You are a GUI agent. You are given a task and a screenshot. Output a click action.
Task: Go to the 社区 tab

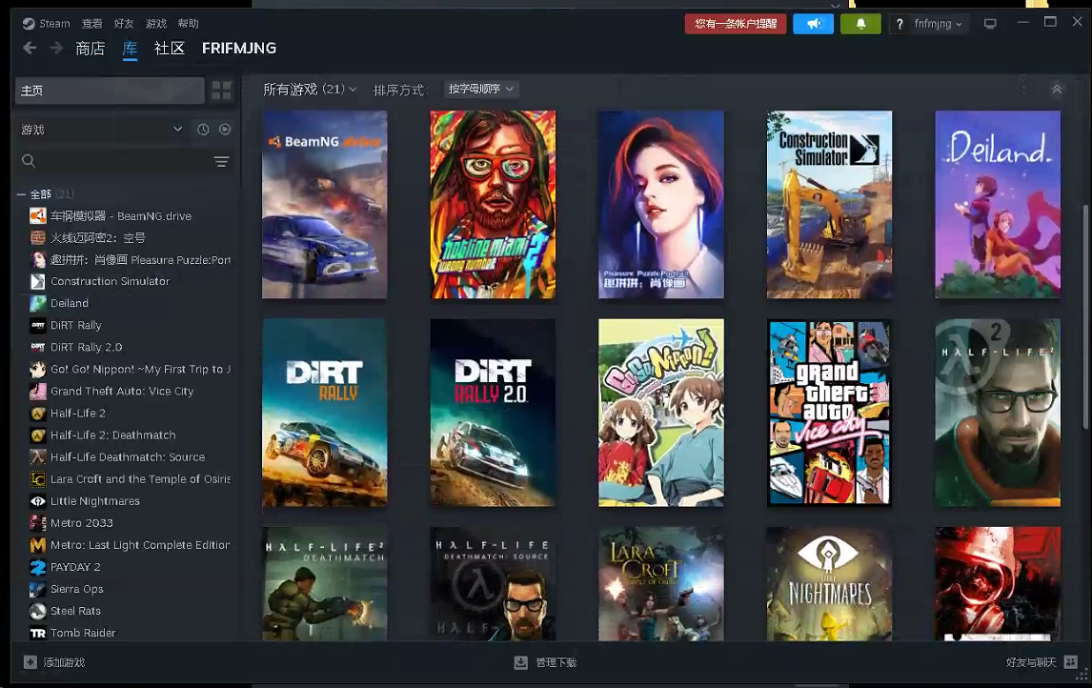click(x=170, y=48)
